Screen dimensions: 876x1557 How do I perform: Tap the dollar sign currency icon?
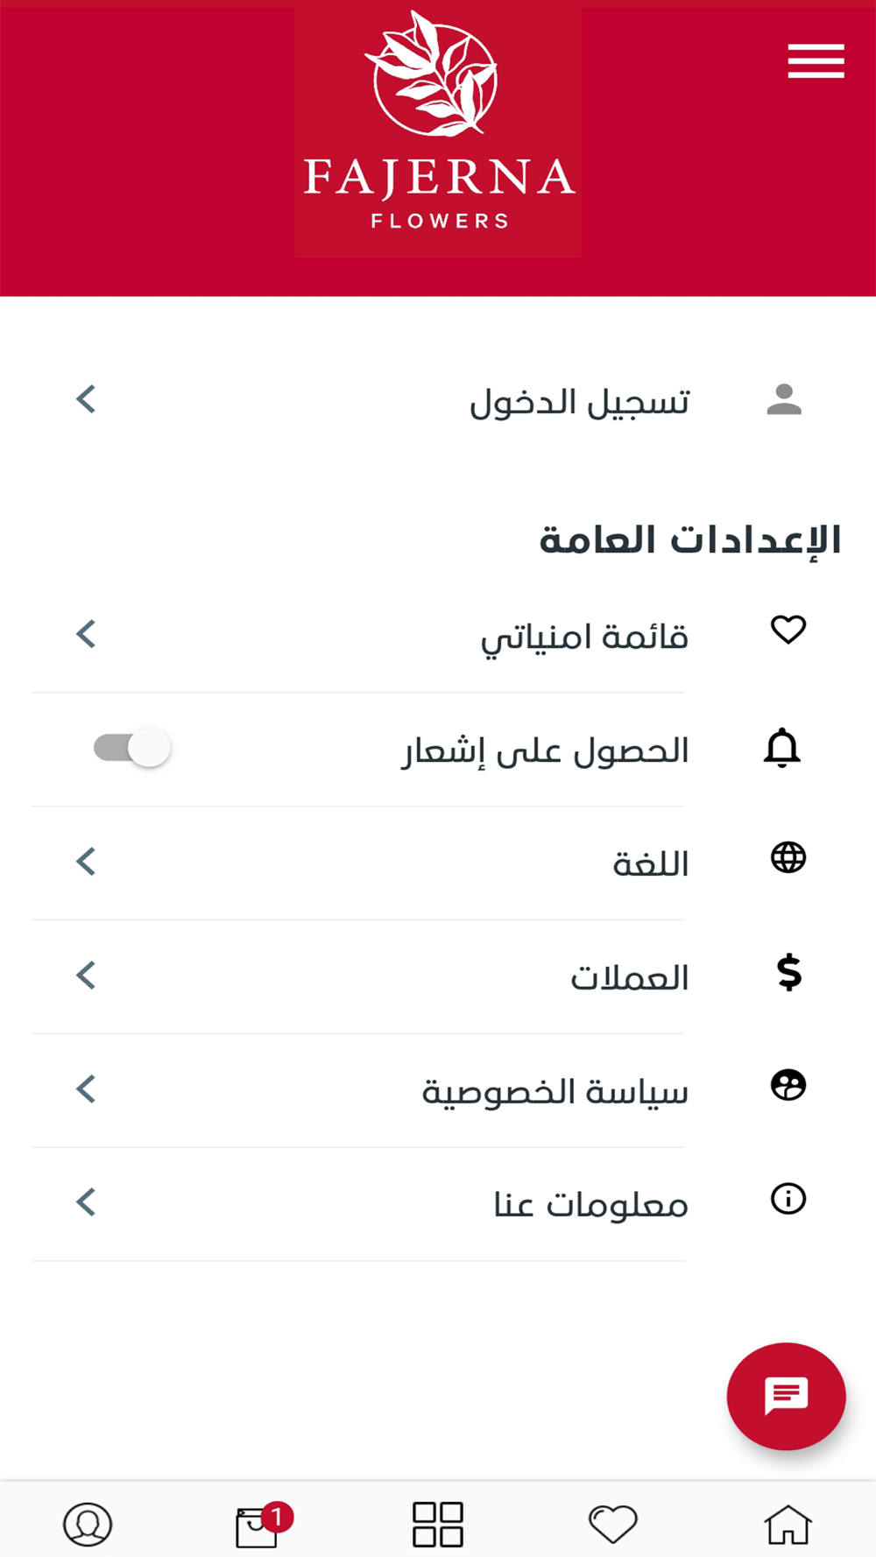pos(789,973)
